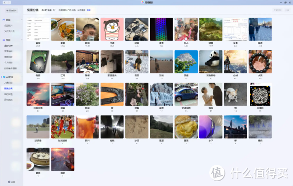Open the red jersey soccer players thumbnail

[x=63, y=127]
